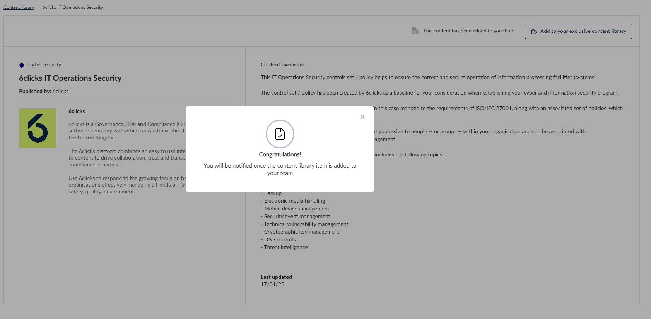The height and width of the screenshot is (319, 651).
Task: Click the added-to-hub status icon
Action: 415,31
